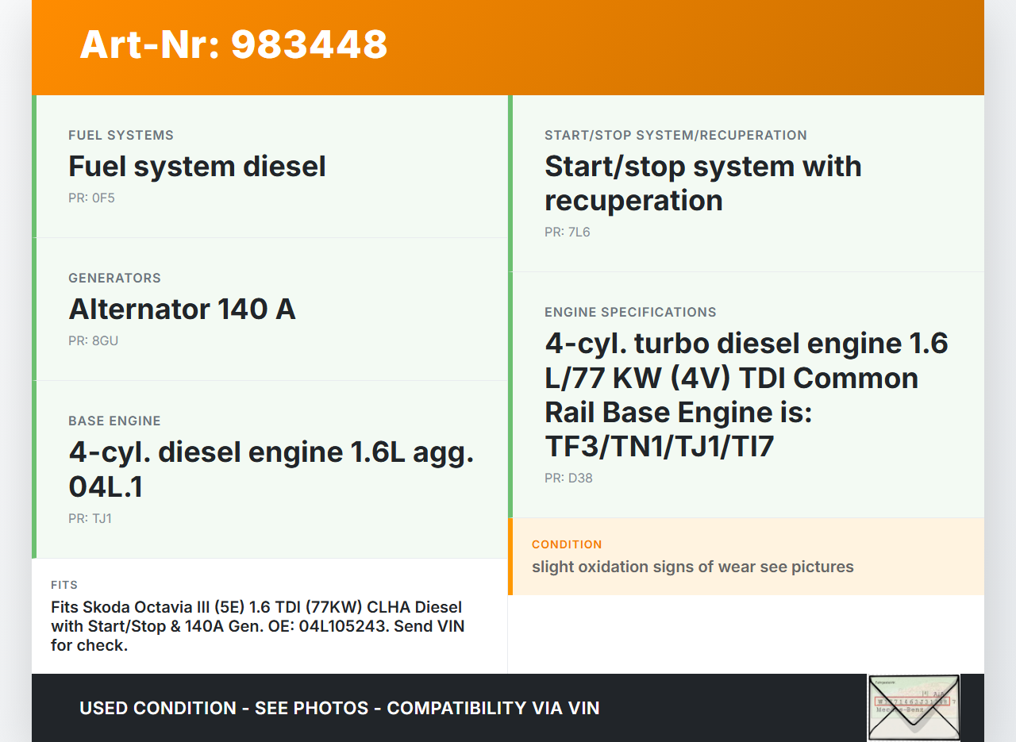1016x742 pixels.
Task: Click the FUEL SYSTEMS category label
Action: tap(121, 135)
